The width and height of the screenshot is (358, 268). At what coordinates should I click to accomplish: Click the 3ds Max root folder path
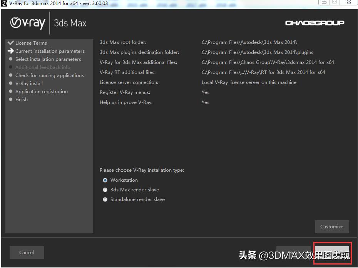(x=249, y=42)
